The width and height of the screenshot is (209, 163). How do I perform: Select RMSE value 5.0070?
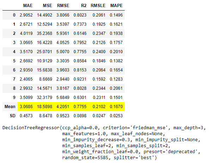coord(63,52)
